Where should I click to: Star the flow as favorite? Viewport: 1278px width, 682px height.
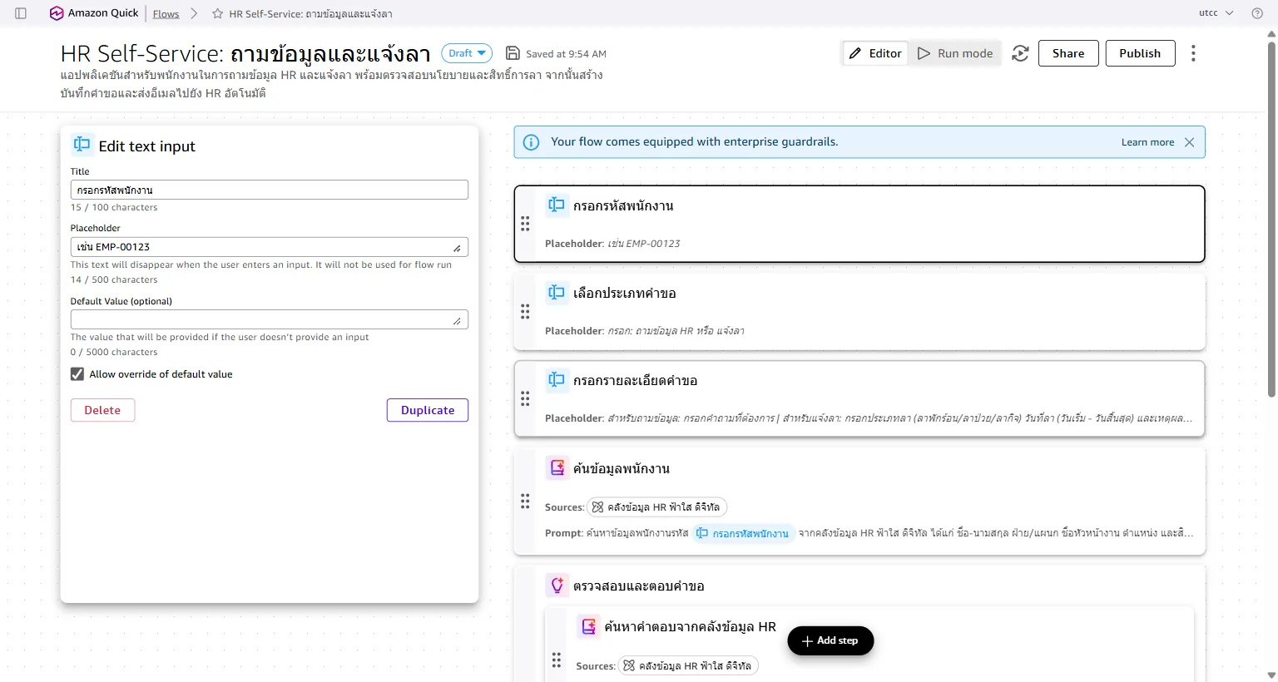point(217,13)
